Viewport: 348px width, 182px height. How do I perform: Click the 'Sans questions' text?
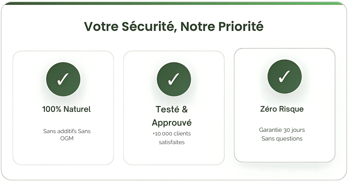point(282,139)
